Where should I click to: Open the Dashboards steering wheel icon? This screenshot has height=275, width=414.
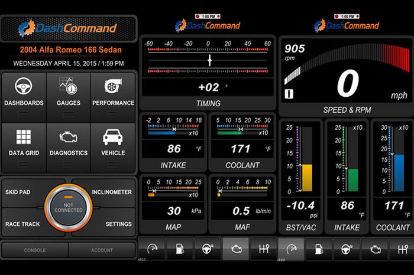point(24,86)
